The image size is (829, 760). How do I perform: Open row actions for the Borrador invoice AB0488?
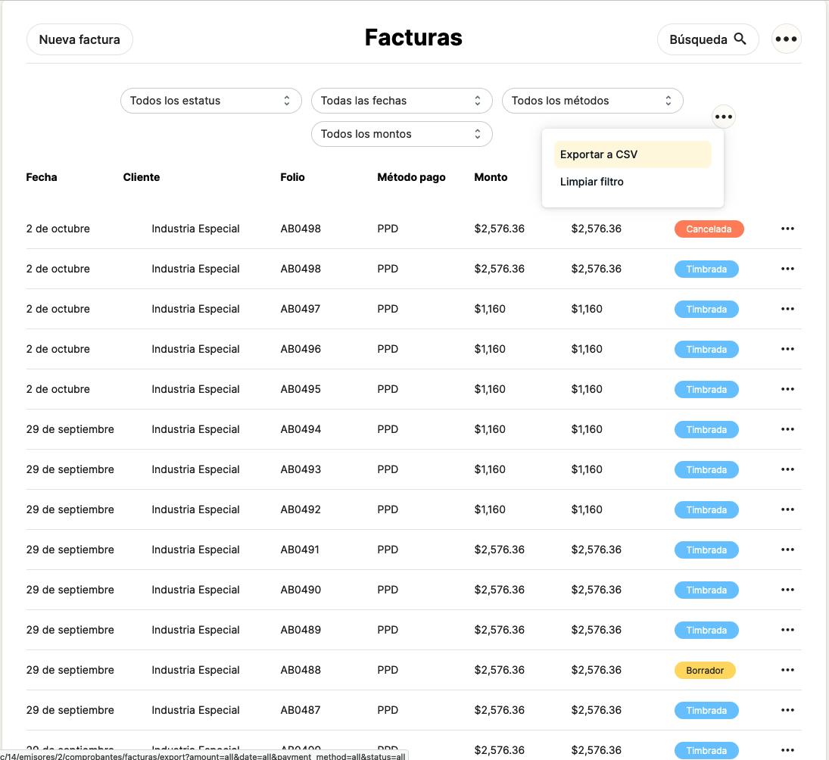point(787,670)
